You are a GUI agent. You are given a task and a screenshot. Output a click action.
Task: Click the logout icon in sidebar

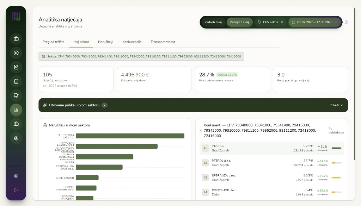click(x=16, y=190)
